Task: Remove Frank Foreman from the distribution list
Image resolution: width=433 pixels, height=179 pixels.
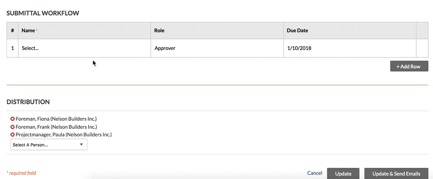Action: pyautogui.click(x=13, y=127)
